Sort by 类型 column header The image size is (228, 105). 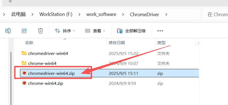pyautogui.click(x=161, y=43)
